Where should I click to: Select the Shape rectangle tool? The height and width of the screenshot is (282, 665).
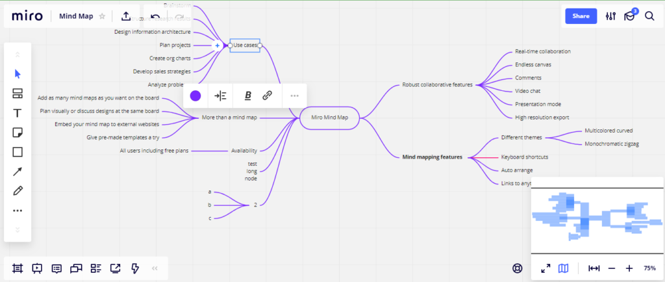pyautogui.click(x=18, y=152)
